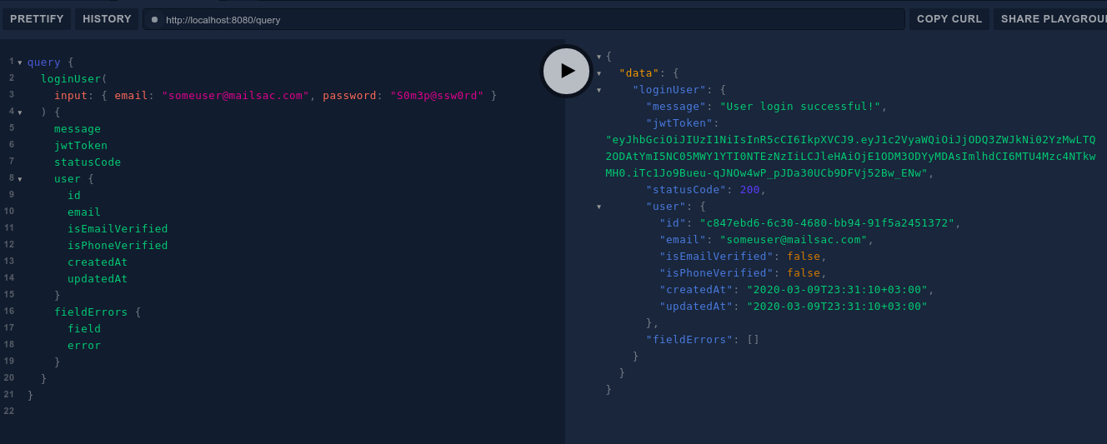Collapse the "data" response node
This screenshot has width=1107, height=444.
[x=599, y=73]
